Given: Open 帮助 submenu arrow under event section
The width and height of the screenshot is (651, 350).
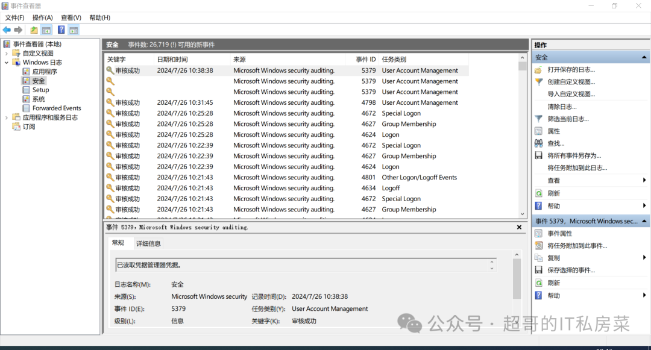Looking at the screenshot, I should click(644, 295).
